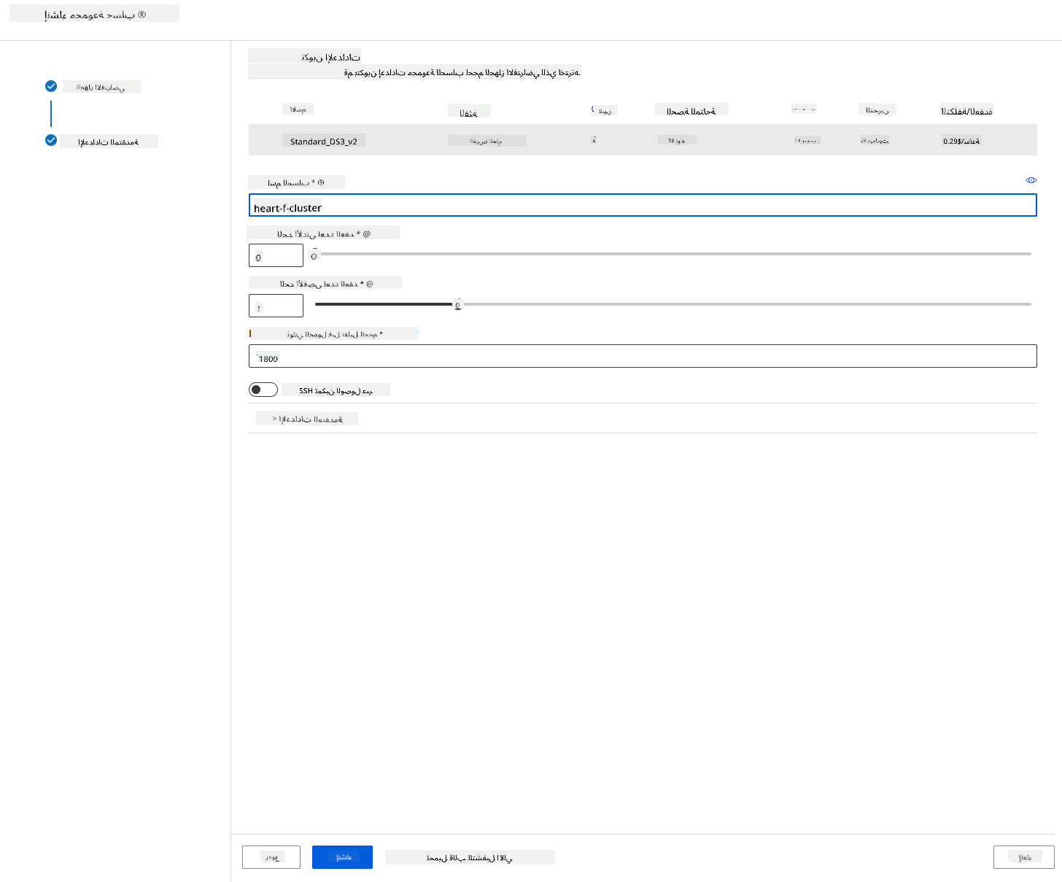Click the Cancel button at bottom right

[x=1024, y=857]
